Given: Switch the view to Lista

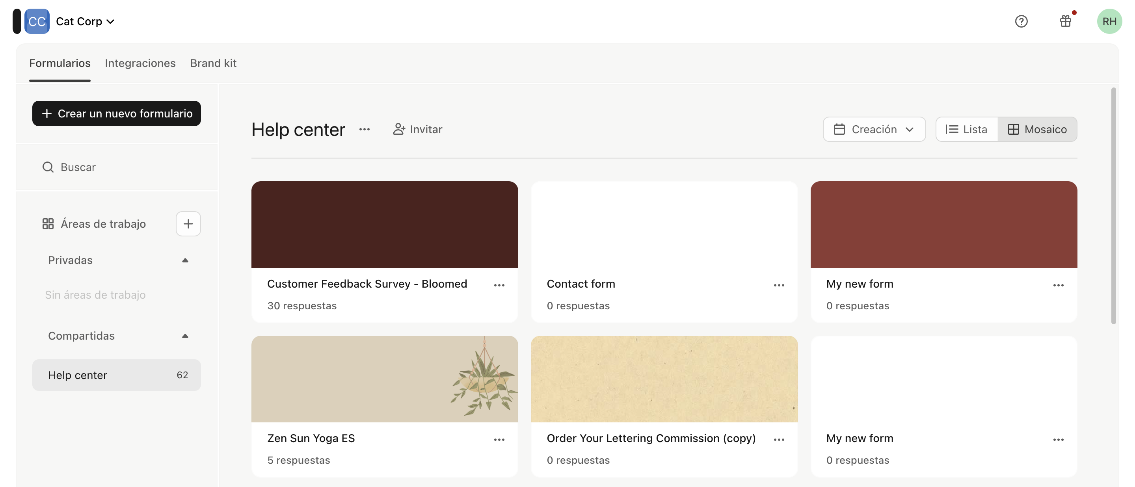Looking at the screenshot, I should (x=967, y=129).
